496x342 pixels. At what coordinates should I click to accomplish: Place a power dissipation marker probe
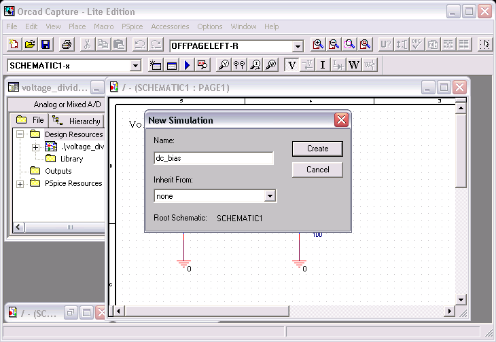[x=271, y=65]
